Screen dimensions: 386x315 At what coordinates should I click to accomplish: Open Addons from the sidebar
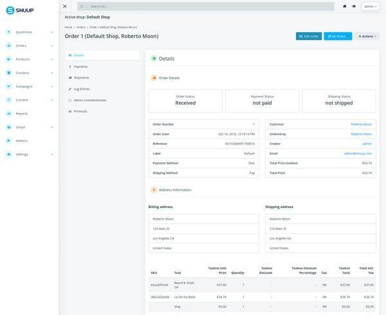point(22,140)
